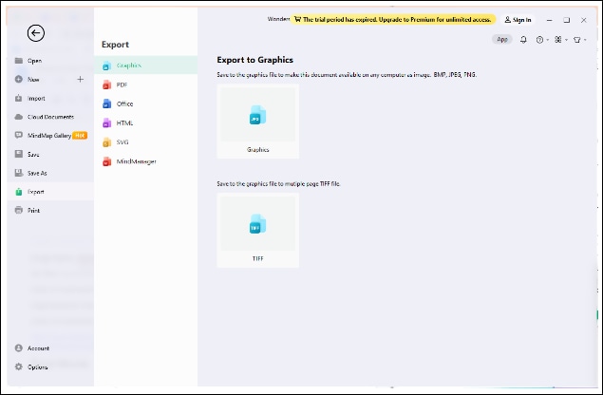
Task: Open the shirt theme dropdown
Action: click(579, 40)
